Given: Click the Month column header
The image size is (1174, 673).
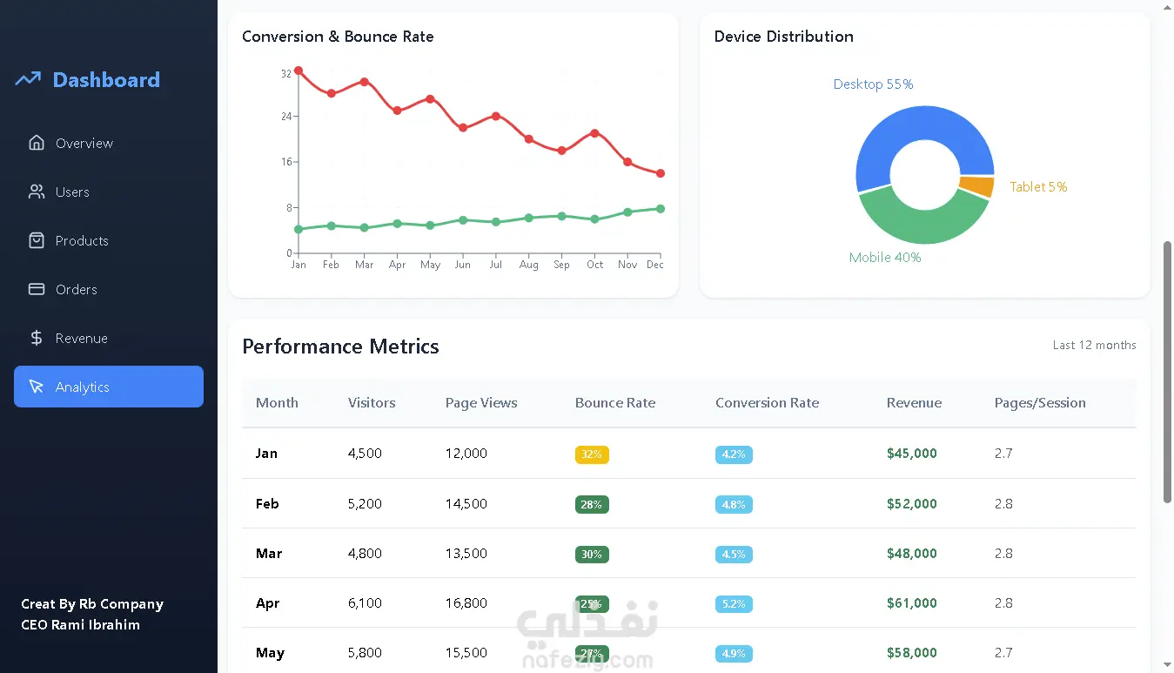Looking at the screenshot, I should [277, 403].
